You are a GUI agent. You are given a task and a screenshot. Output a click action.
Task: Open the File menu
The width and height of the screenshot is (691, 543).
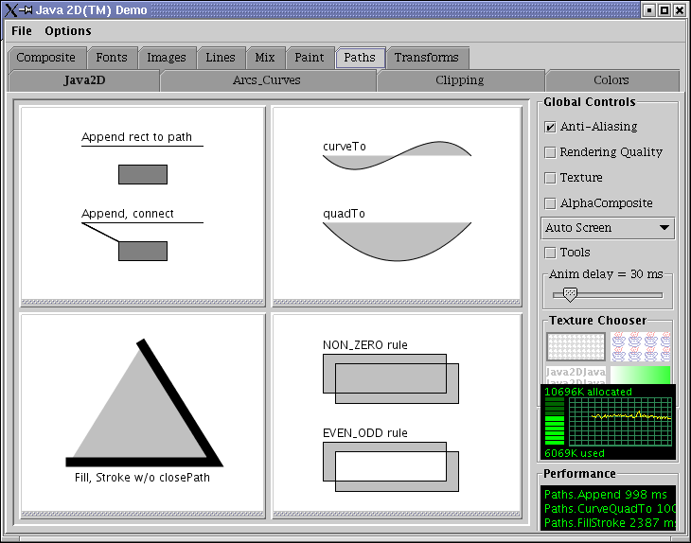[22, 31]
